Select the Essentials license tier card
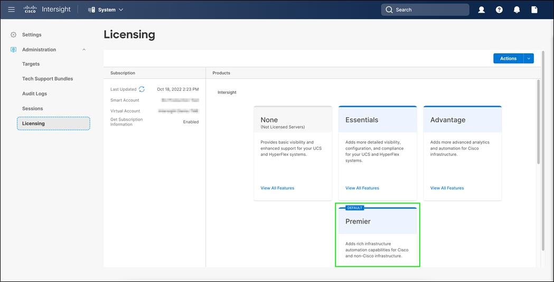554x282 pixels. tap(378, 153)
